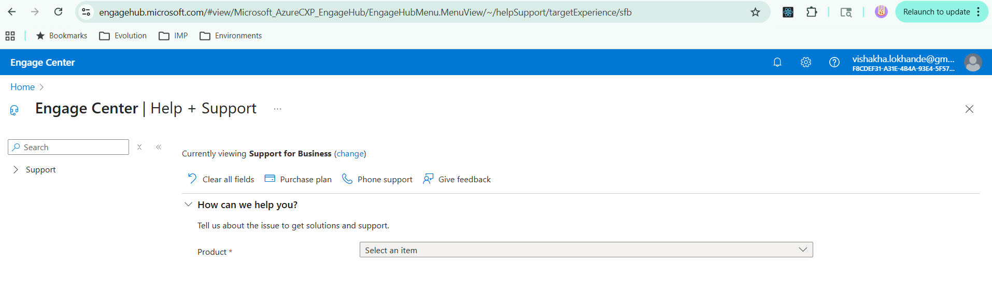Open the Product Select an item dropdown

586,250
